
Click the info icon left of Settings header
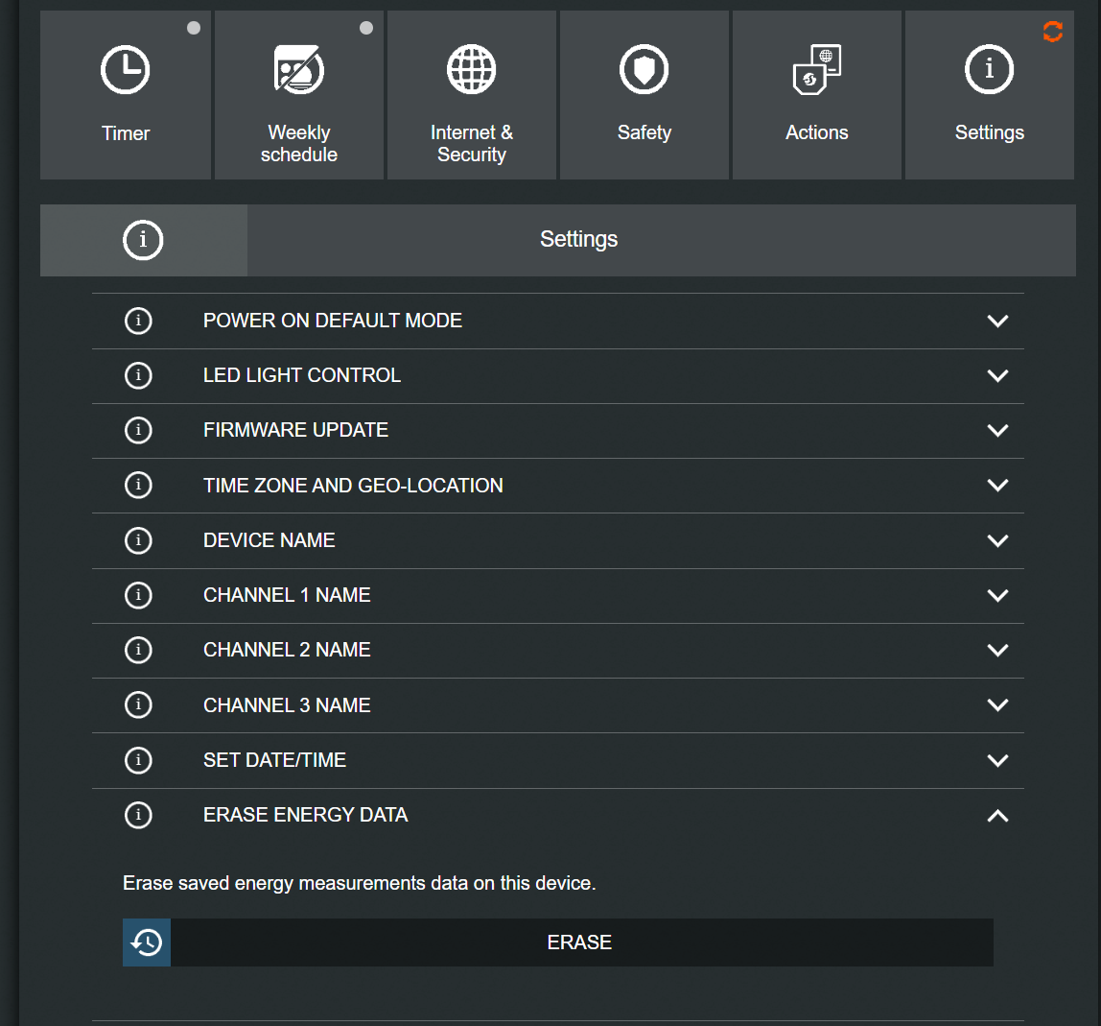click(x=143, y=240)
